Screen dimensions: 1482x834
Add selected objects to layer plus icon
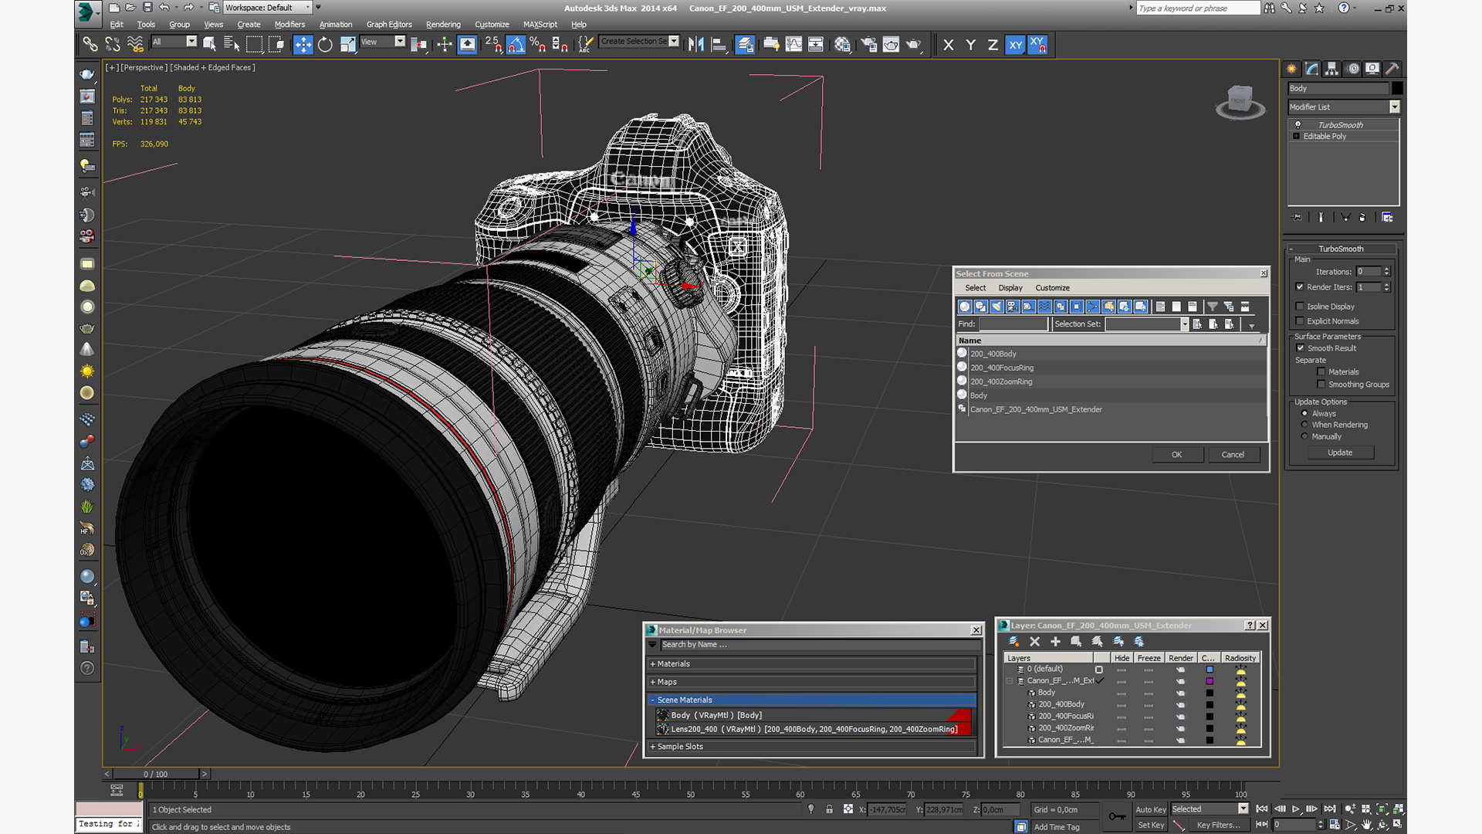1055,642
